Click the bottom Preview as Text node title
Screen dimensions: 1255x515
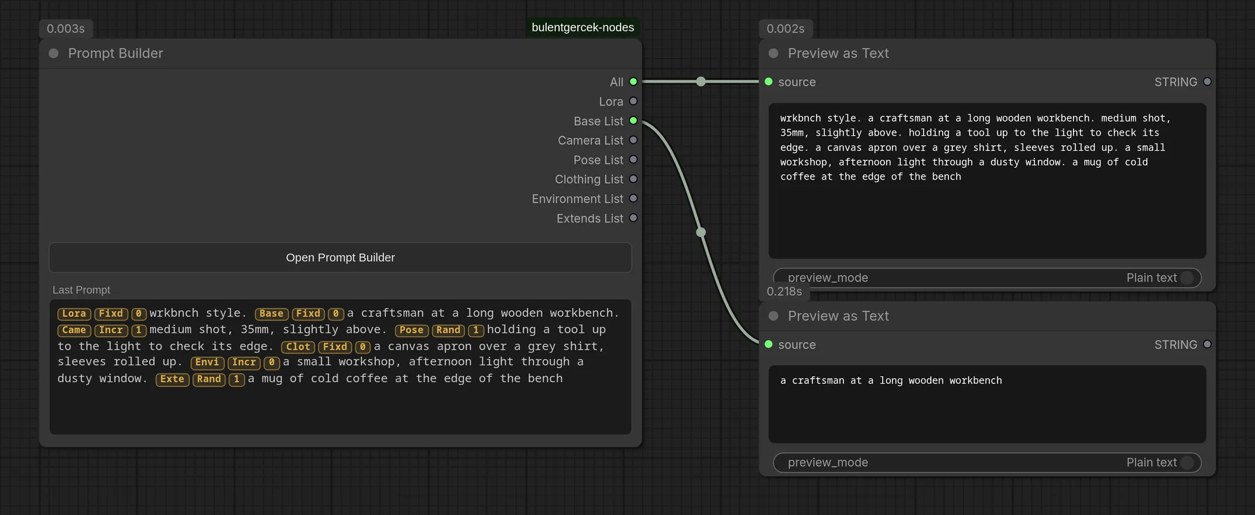pyautogui.click(x=838, y=316)
